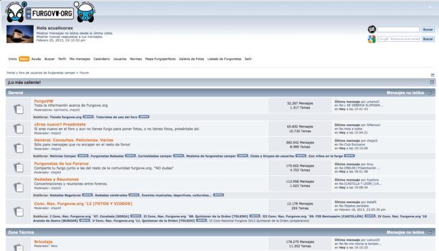Expand the ¡Lo más caliente! section
This screenshot has width=439, height=251.
pyautogui.click(x=432, y=82)
